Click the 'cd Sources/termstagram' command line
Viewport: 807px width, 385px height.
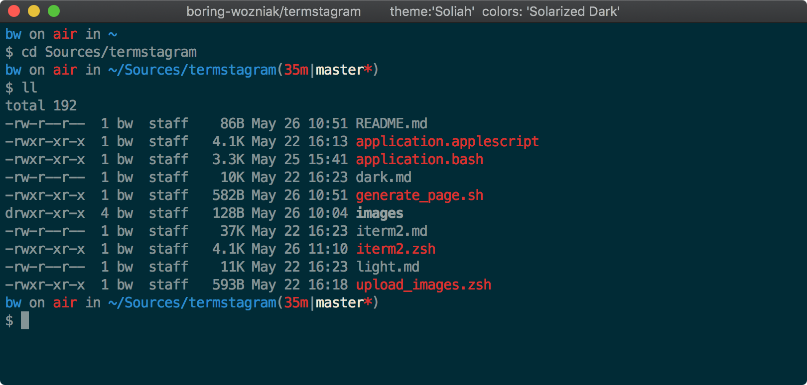click(x=109, y=52)
